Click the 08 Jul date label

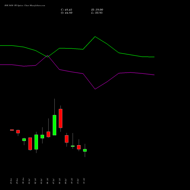pyautogui.click(x=60, y=181)
